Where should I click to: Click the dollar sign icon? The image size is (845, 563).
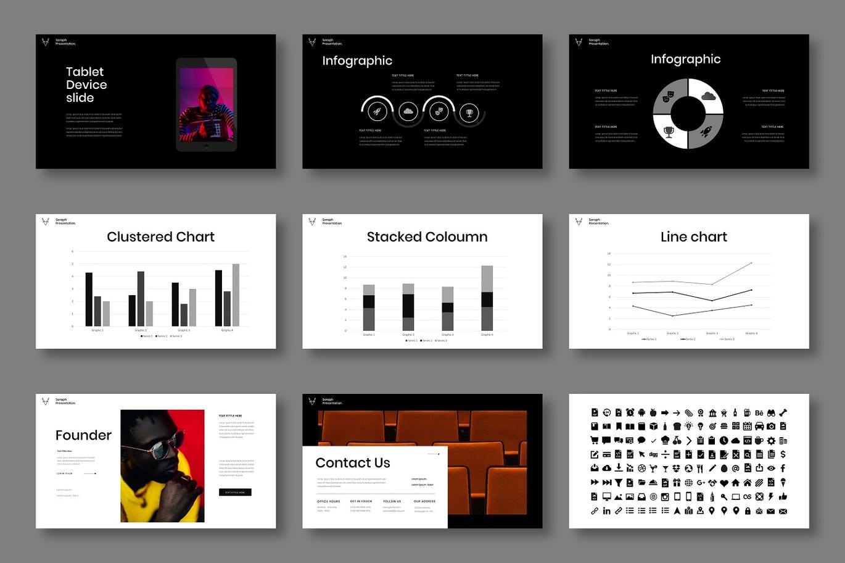point(783,454)
